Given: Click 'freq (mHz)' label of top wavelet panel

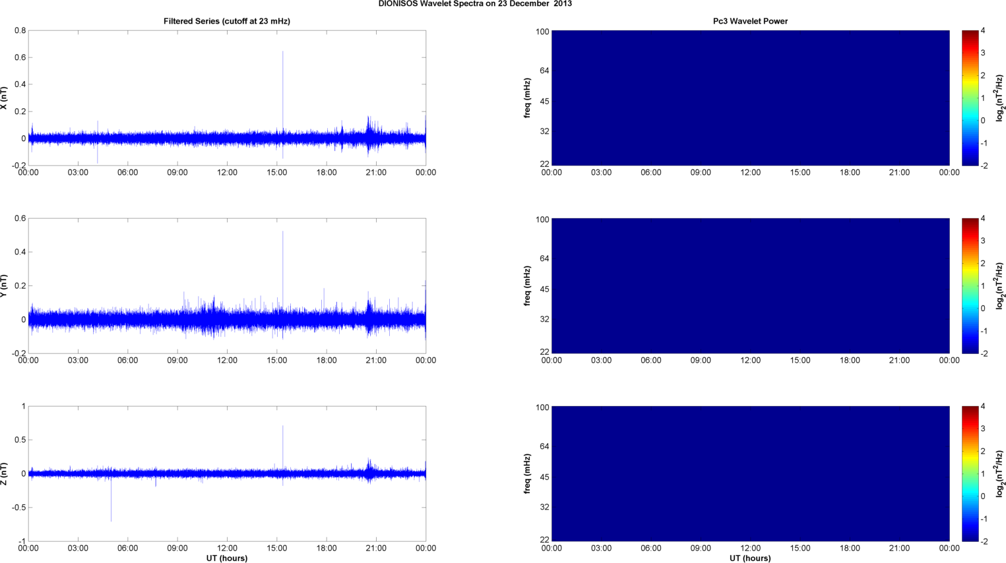Looking at the screenshot, I should pos(527,98).
